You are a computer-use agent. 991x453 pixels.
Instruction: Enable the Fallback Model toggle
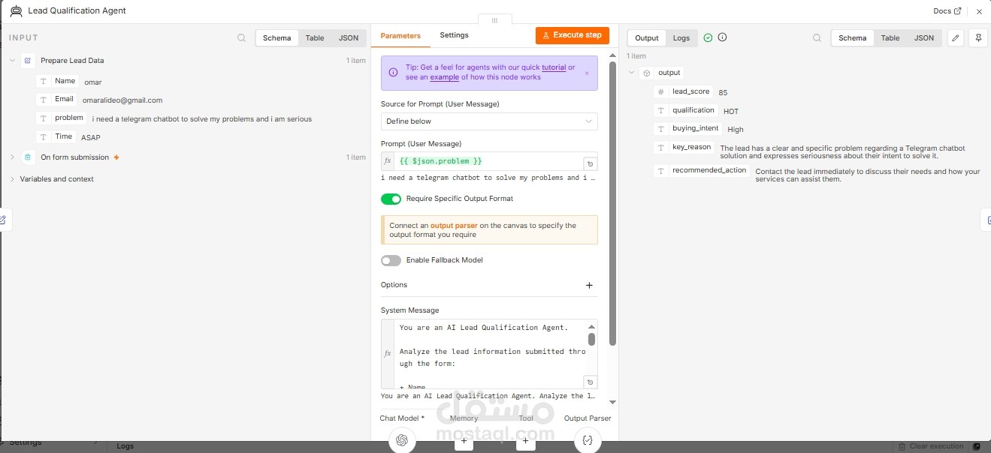(x=391, y=260)
